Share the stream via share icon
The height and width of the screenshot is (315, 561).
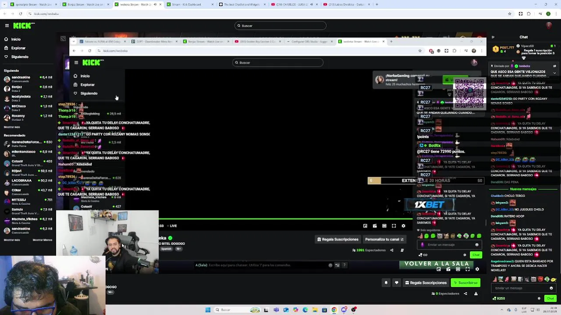(x=465, y=294)
